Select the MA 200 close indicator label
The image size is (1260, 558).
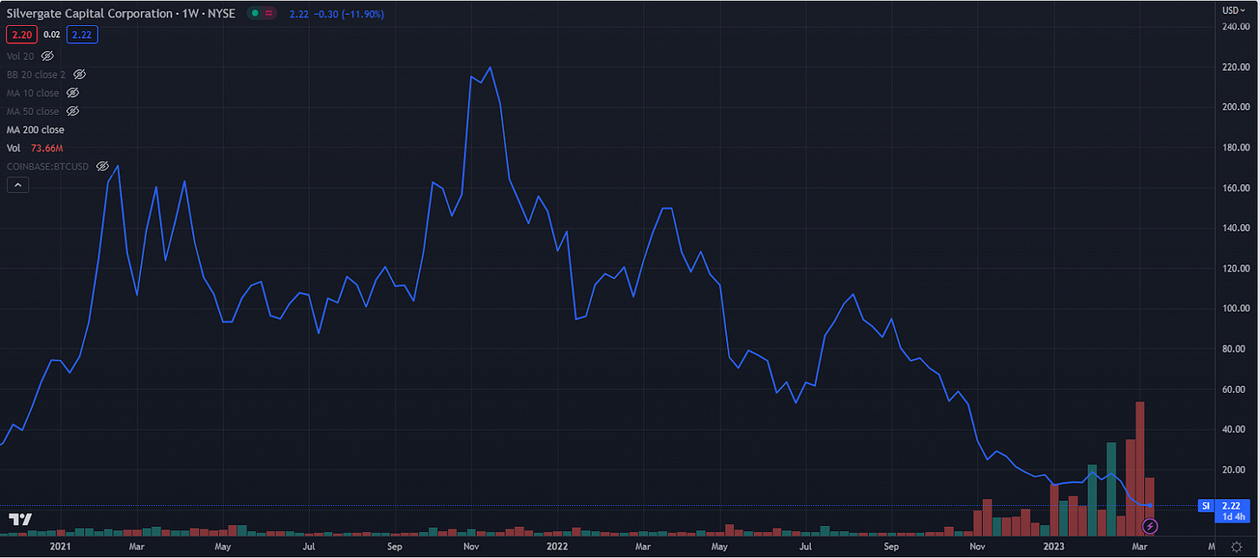(x=35, y=130)
